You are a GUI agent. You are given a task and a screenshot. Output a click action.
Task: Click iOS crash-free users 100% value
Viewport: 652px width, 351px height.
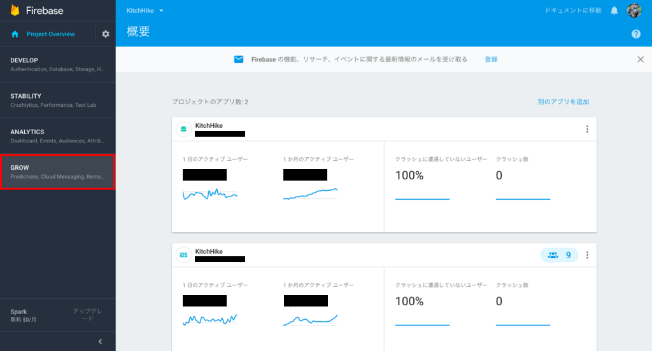click(409, 301)
